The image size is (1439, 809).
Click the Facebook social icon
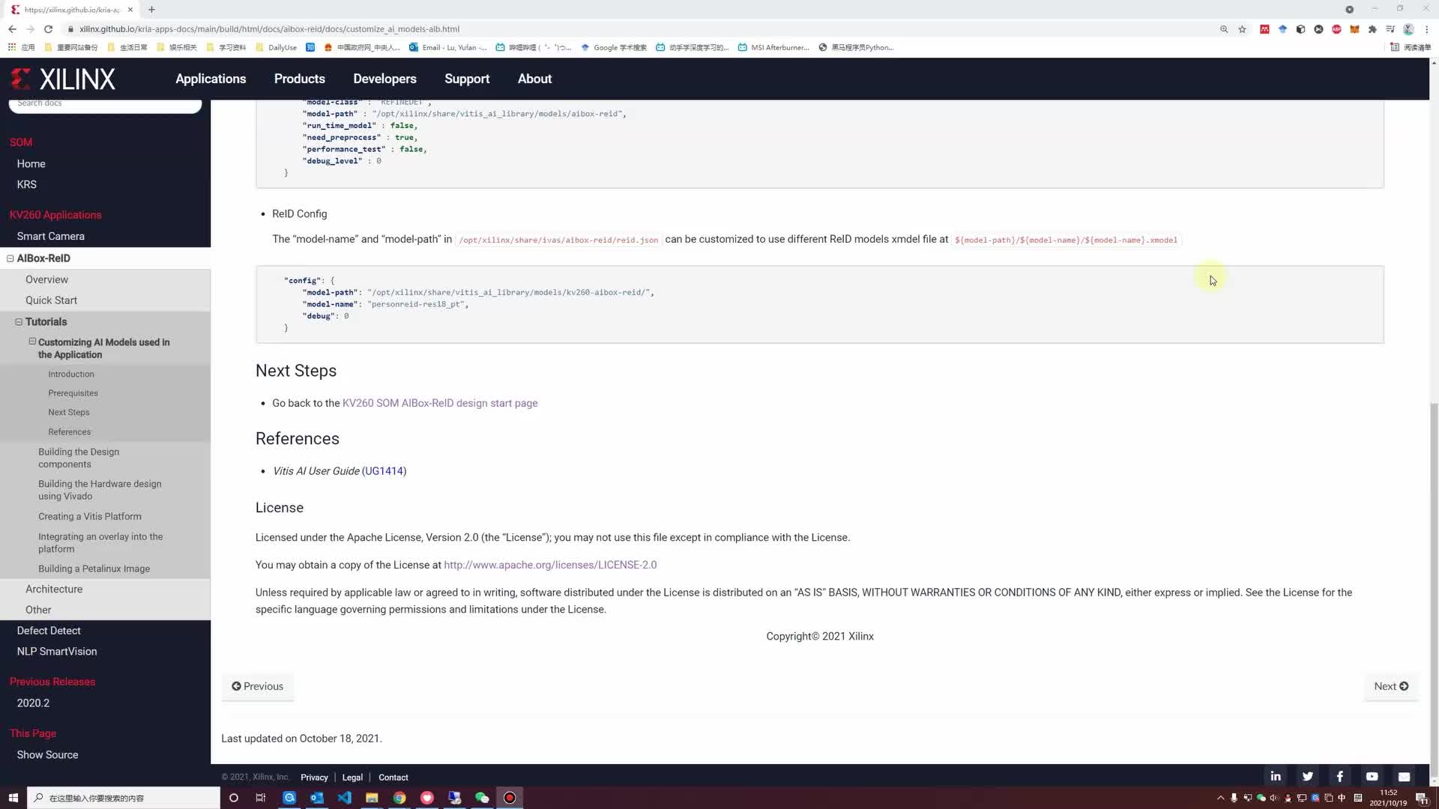coord(1340,776)
